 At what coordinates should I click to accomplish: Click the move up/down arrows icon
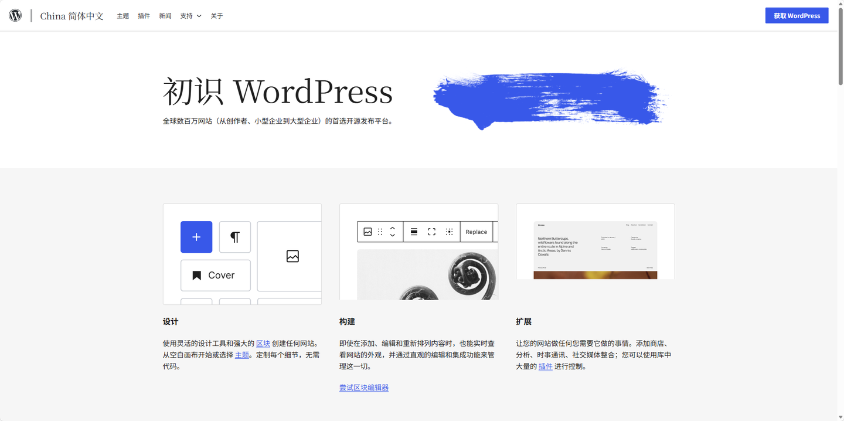pos(392,232)
